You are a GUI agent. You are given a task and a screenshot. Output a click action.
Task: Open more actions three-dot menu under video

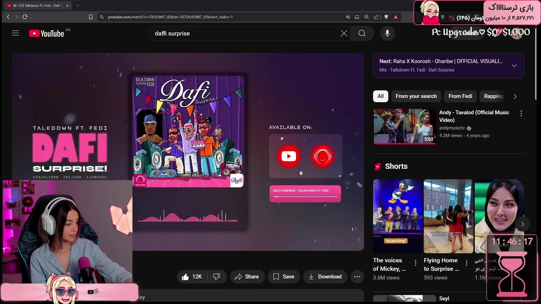[357, 277]
